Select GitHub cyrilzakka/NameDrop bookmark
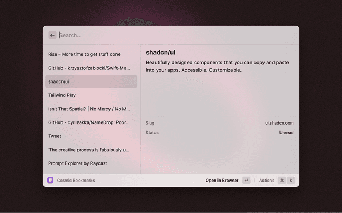This screenshot has width=342, height=213. pyautogui.click(x=89, y=122)
